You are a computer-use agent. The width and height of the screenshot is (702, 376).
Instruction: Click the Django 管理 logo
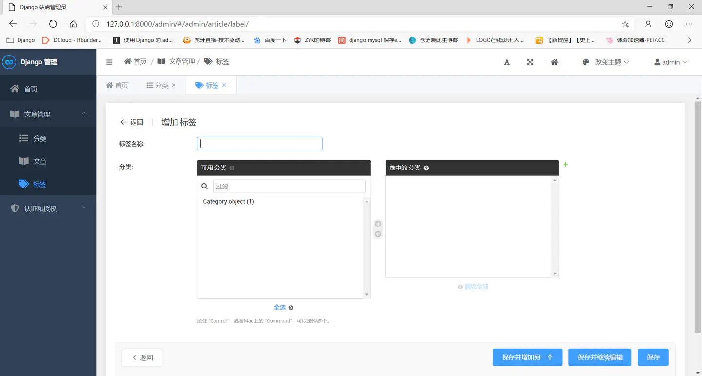click(x=30, y=62)
